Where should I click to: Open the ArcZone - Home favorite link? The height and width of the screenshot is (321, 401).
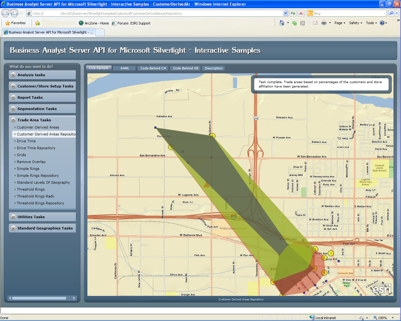point(94,23)
